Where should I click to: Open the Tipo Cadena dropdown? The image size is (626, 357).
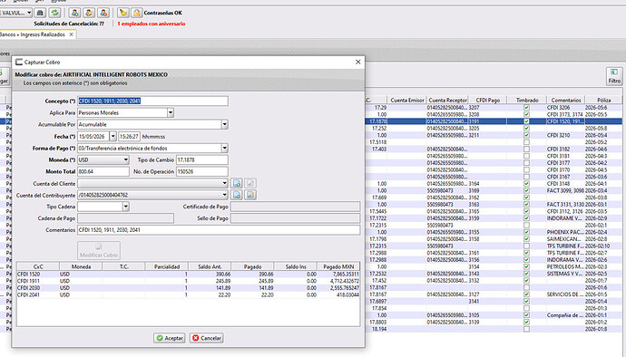pos(126,207)
